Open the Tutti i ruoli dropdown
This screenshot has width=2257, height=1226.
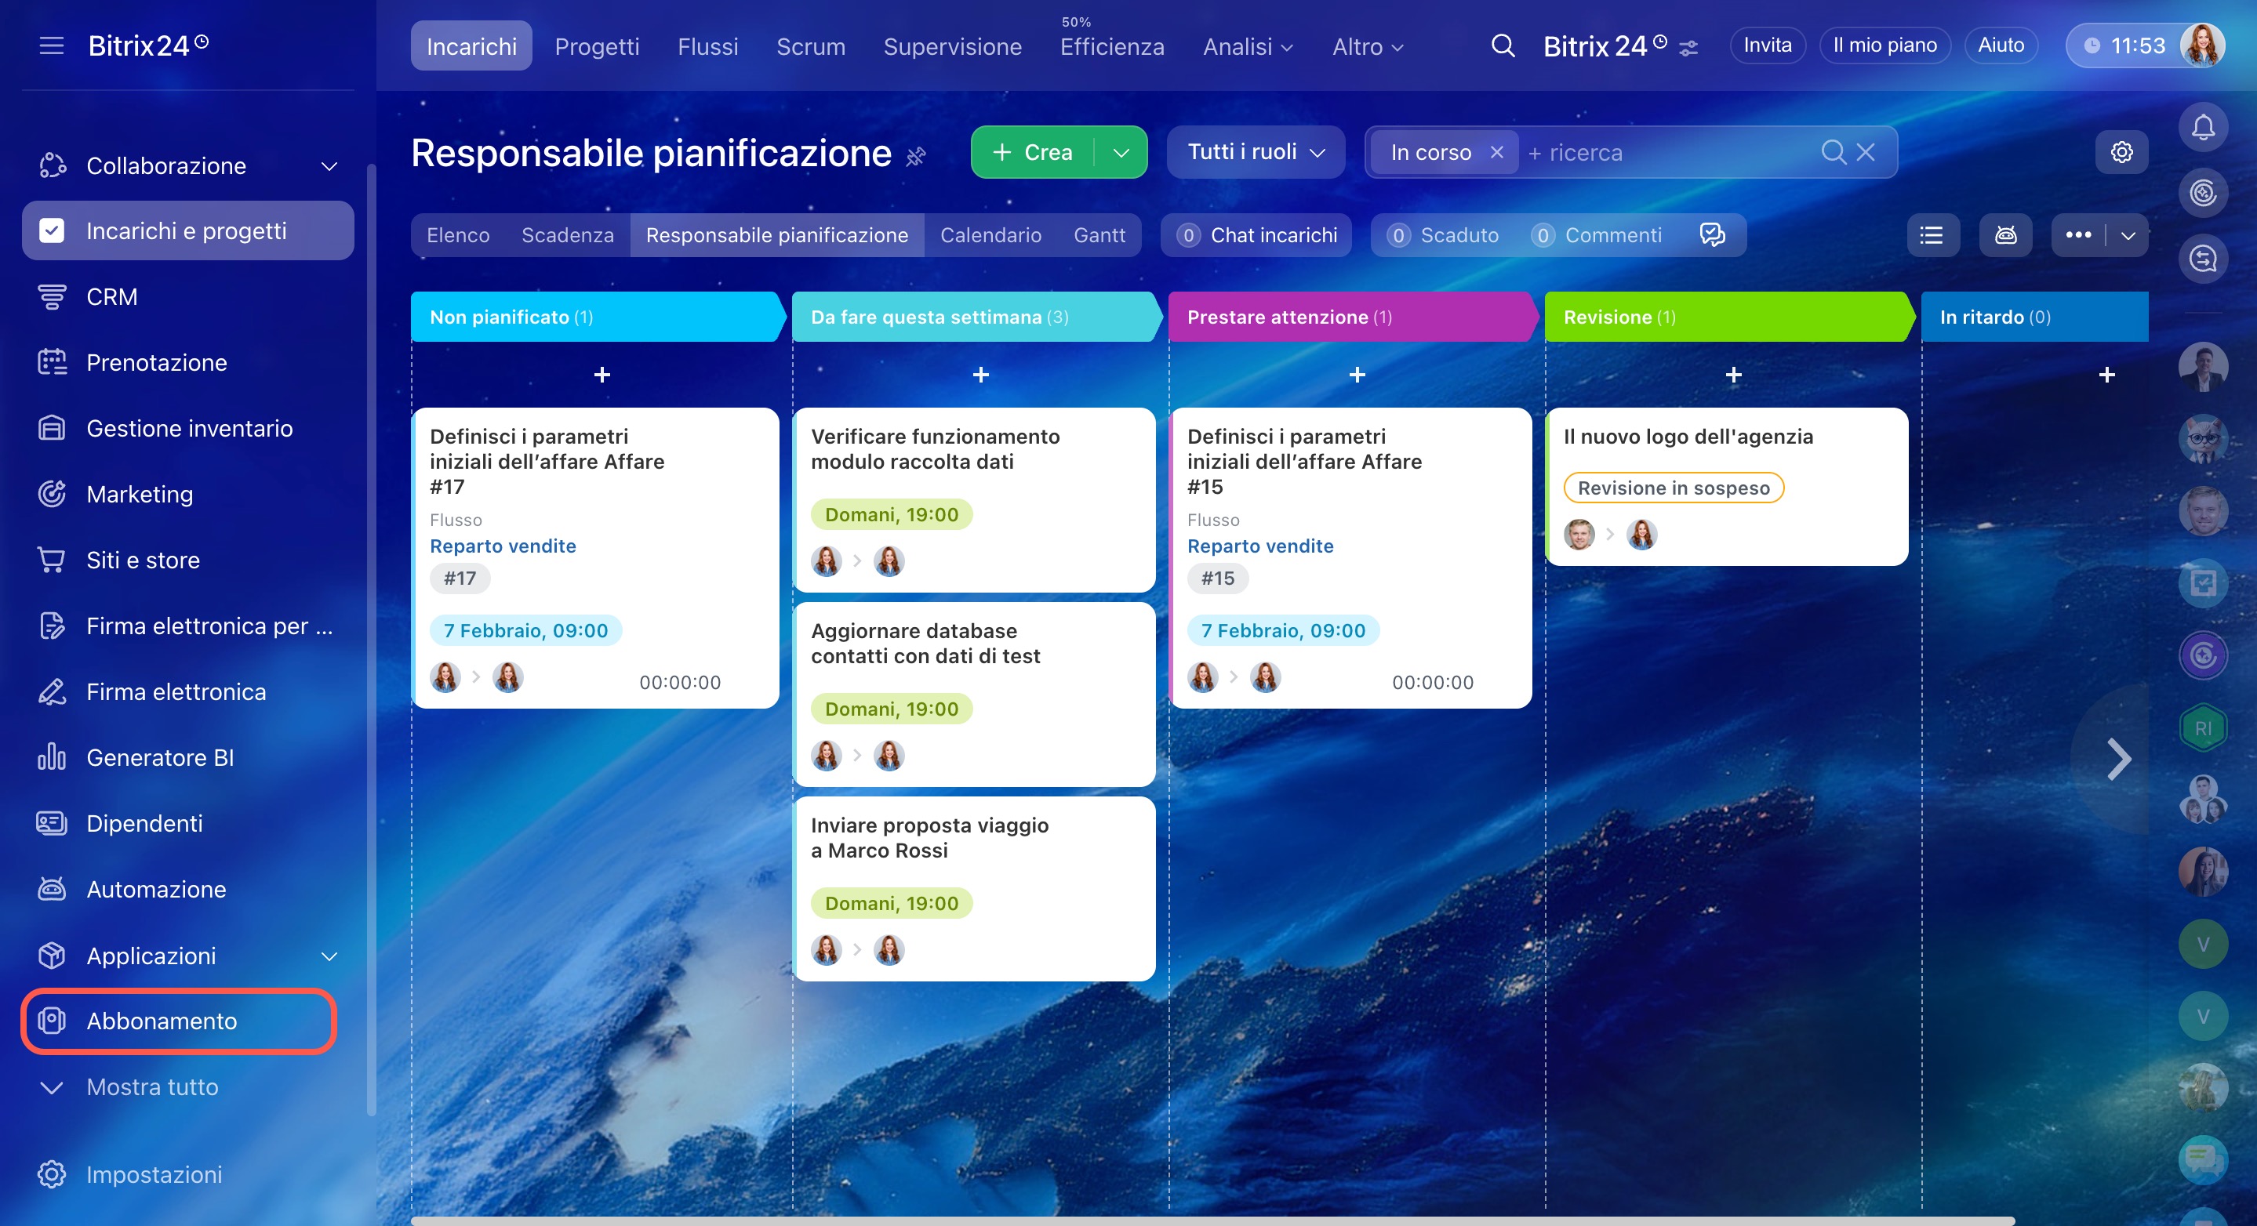(1255, 152)
